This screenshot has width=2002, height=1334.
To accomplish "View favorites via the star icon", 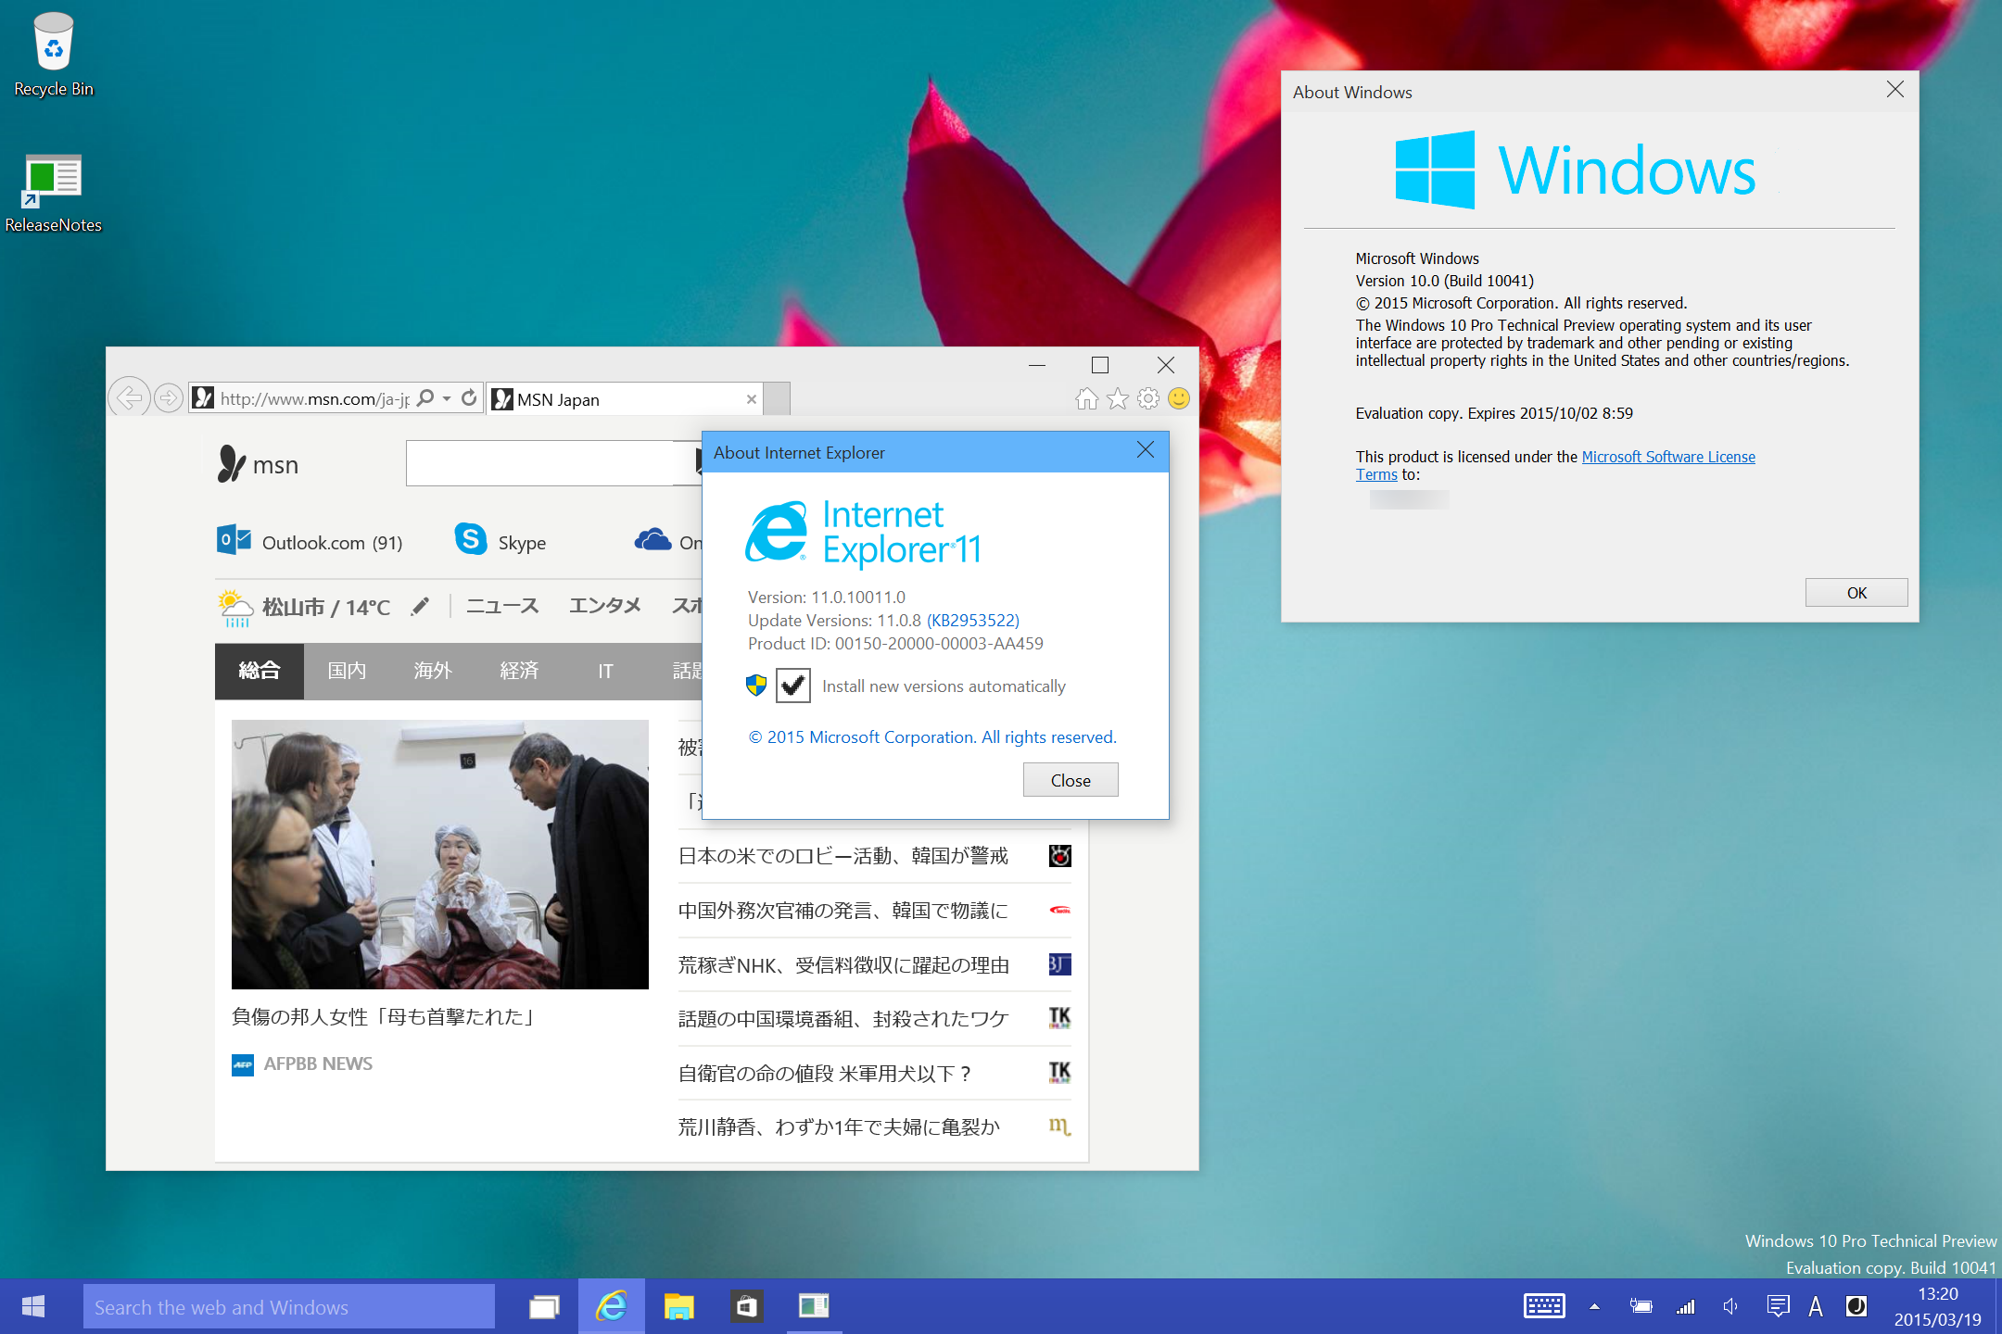I will point(1117,398).
